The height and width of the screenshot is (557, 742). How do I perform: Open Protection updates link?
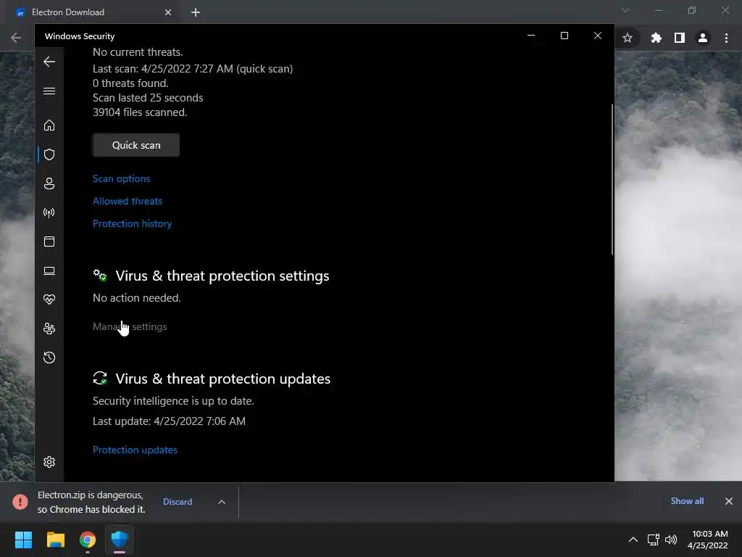pyautogui.click(x=135, y=450)
